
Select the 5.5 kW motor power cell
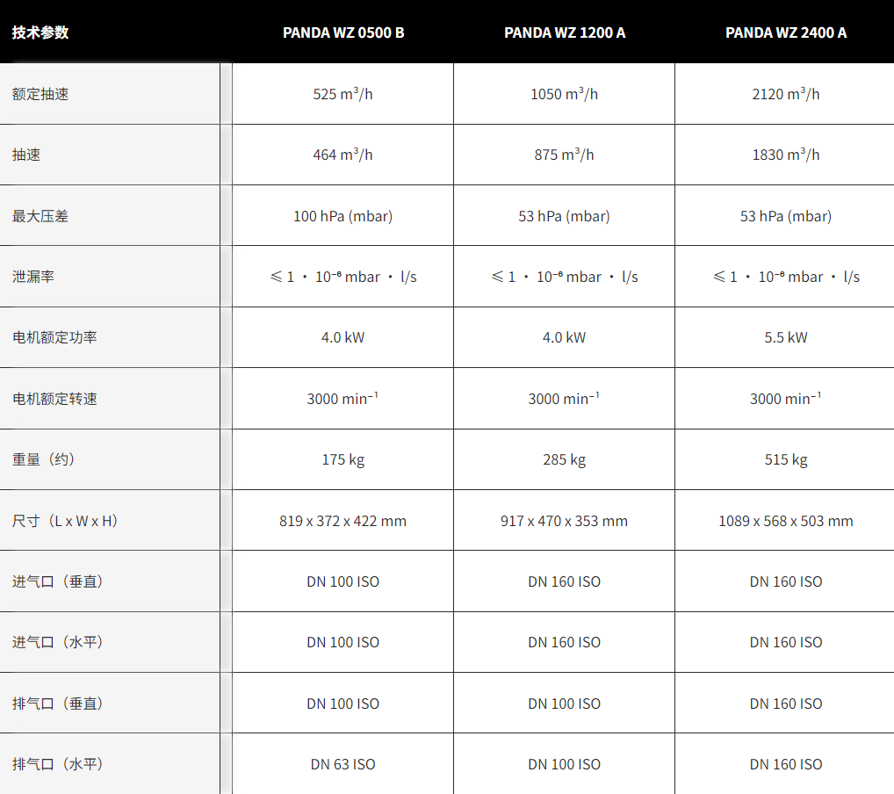point(785,337)
